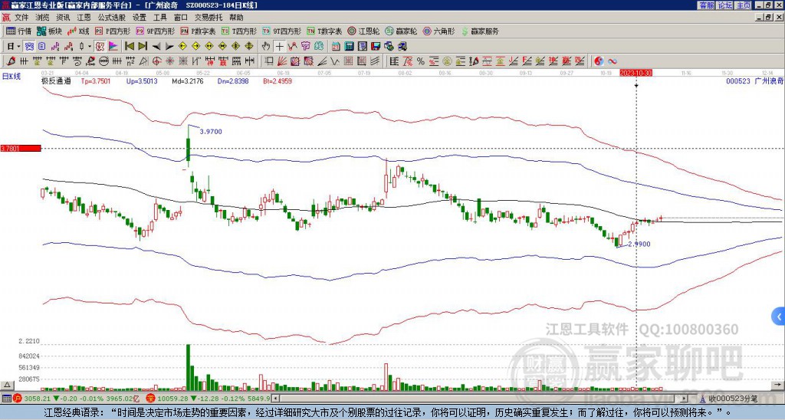The width and height of the screenshot is (785, 420).
Task: Click the 3.9700 high price label
Action: point(211,132)
